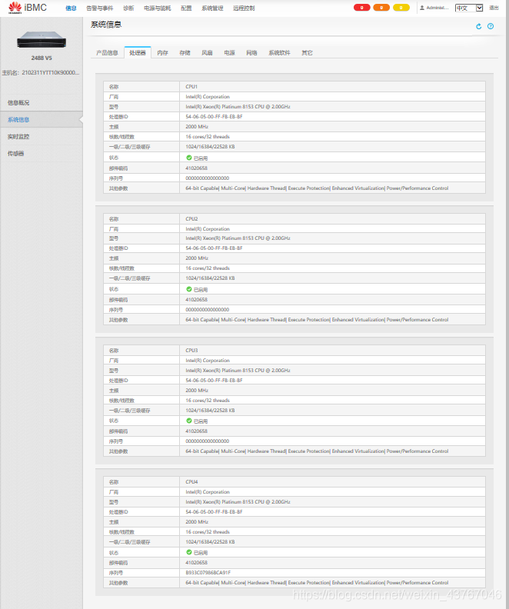The image size is (509, 609).
Task: Click CPU3's Intel(R) Corporation vendor cell
Action: [332, 361]
